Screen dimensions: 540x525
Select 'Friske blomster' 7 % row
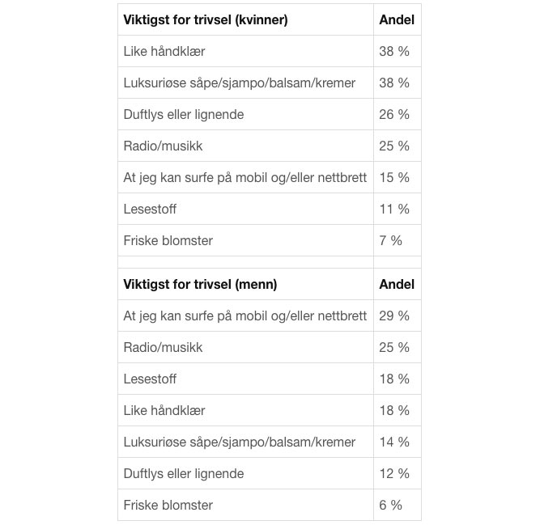tap(270, 240)
